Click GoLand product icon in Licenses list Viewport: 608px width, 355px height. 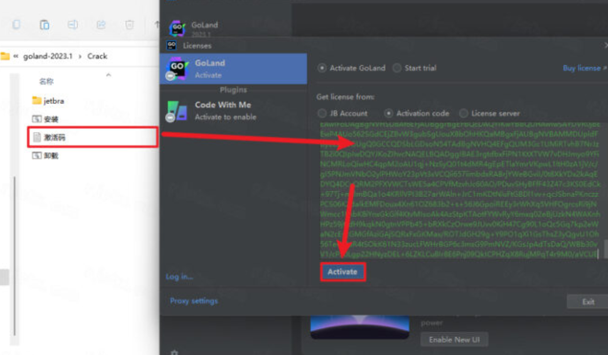(177, 69)
